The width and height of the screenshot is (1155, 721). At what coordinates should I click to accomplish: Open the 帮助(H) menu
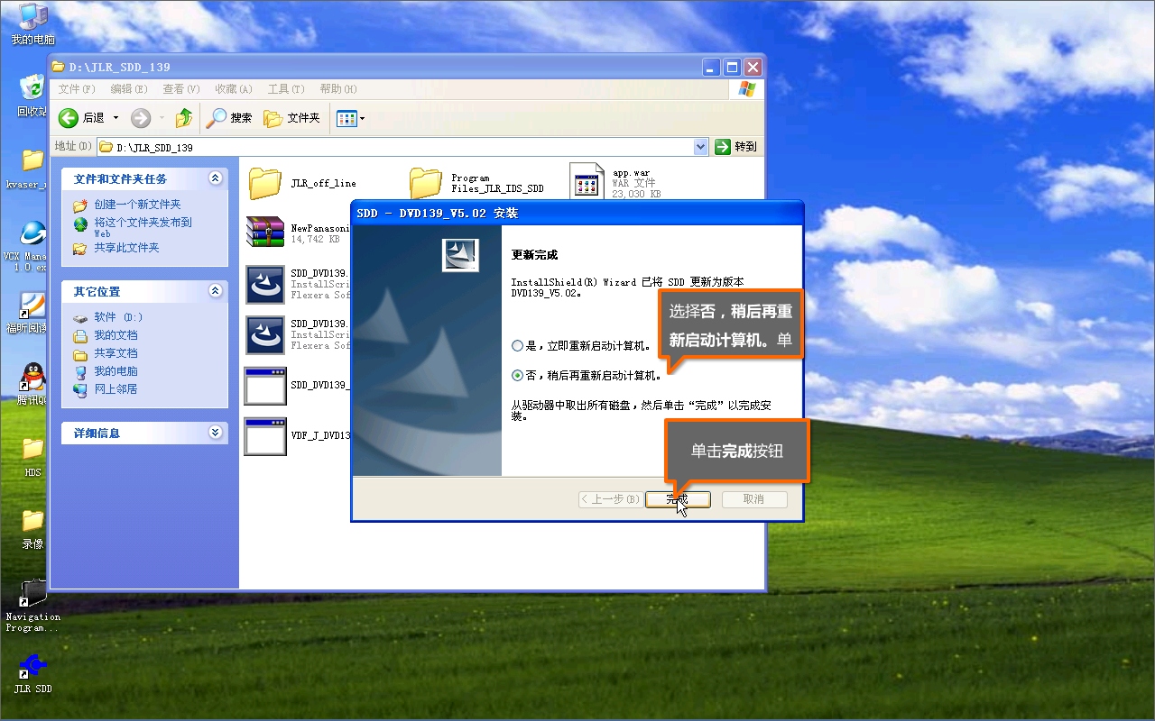click(338, 89)
